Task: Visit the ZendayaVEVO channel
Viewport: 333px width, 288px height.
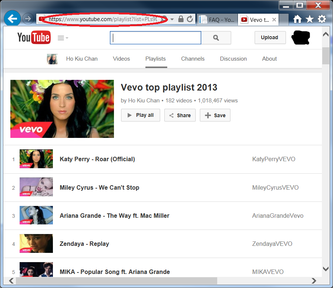Action: point(272,244)
